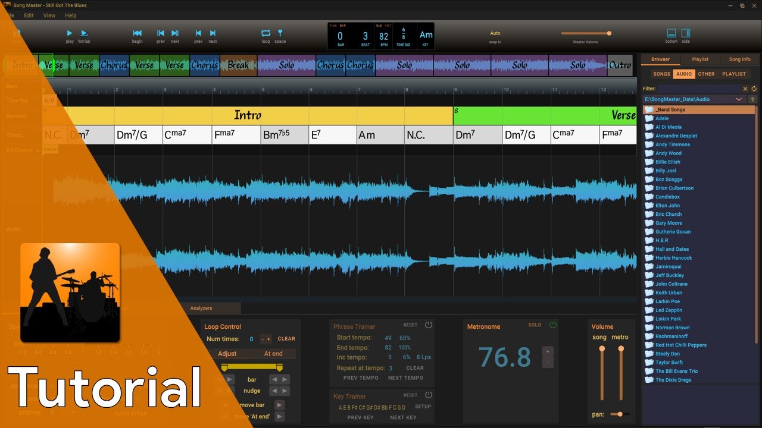This screenshot has height=428, width=762.
Task: Decrease loop Num times with minus
Action: tap(262, 339)
